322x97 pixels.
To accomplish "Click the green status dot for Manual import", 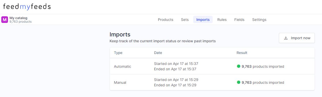I will (239, 82).
